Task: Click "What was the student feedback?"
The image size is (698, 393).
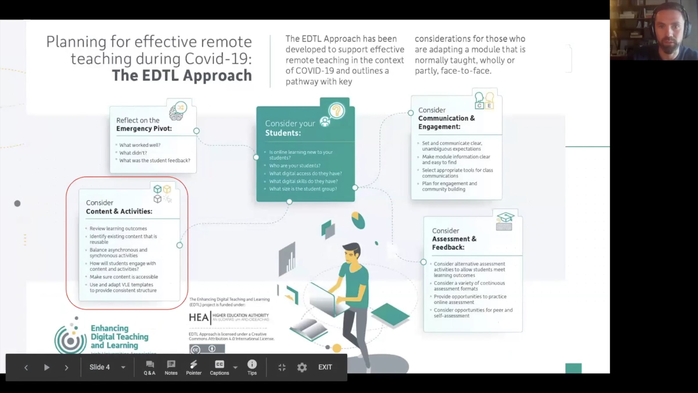Action: [155, 160]
